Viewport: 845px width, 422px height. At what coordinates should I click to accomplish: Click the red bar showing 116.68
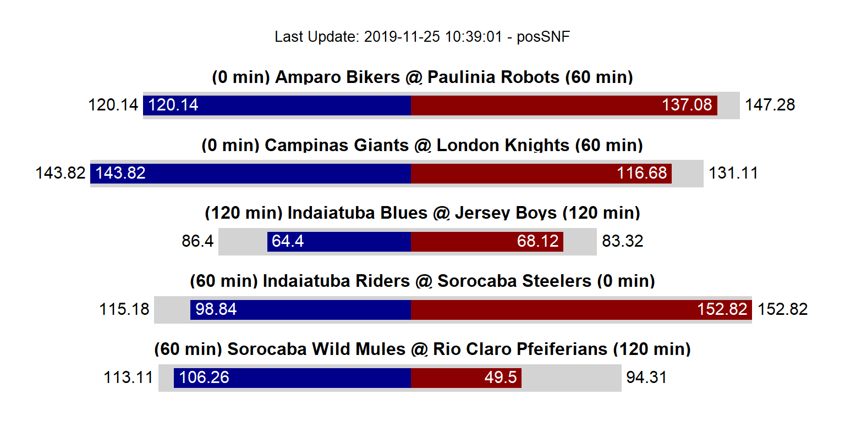[541, 173]
